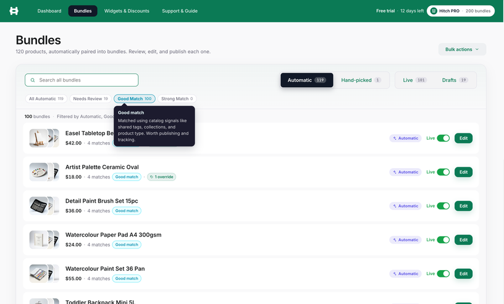Click the Hitch PRO plan badge icon
This screenshot has width=504, height=304.
(x=434, y=11)
